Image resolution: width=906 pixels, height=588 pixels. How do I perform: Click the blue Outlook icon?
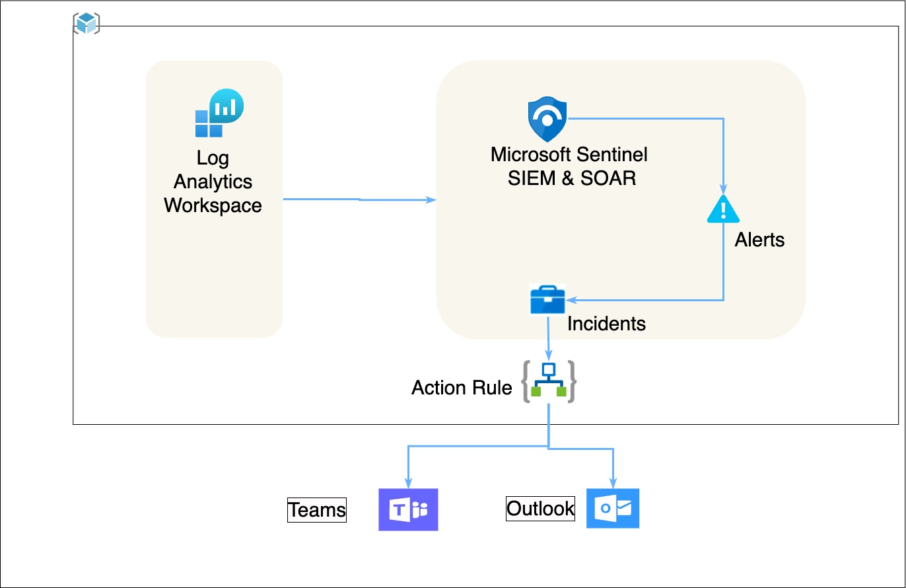[x=613, y=509]
